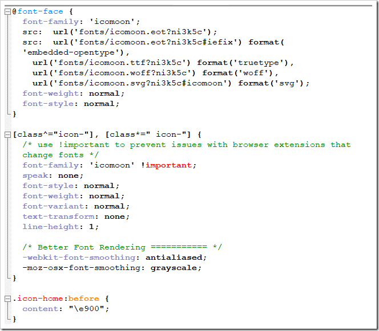Viewport: 379px width, 331px height.
Task: Click the @font-face rule name
Action: pyautogui.click(x=38, y=11)
